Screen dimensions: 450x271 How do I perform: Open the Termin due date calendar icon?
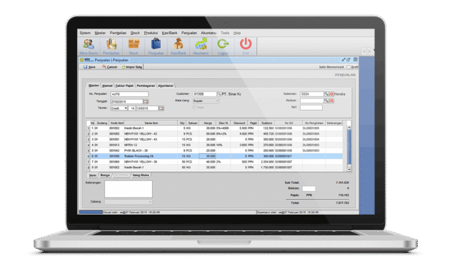[x=161, y=108]
